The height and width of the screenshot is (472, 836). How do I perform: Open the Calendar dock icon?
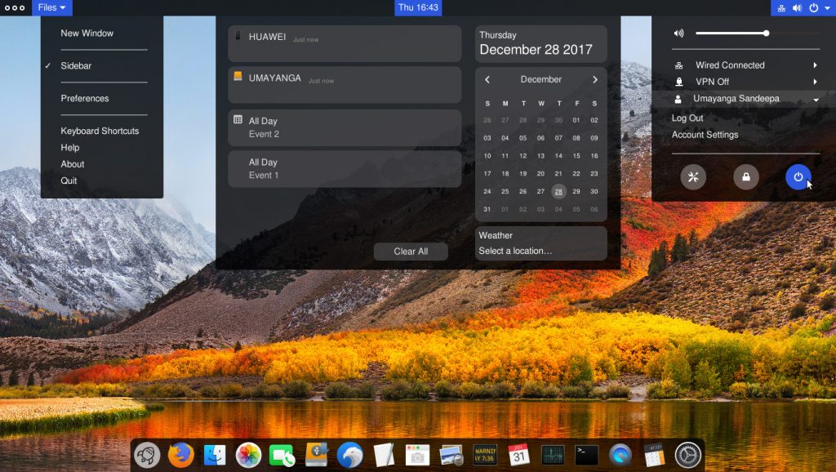(x=518, y=454)
